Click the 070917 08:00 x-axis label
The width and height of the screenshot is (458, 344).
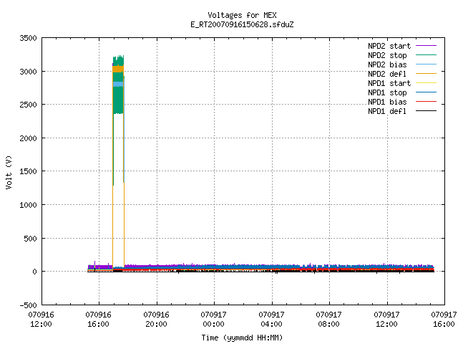328,320
